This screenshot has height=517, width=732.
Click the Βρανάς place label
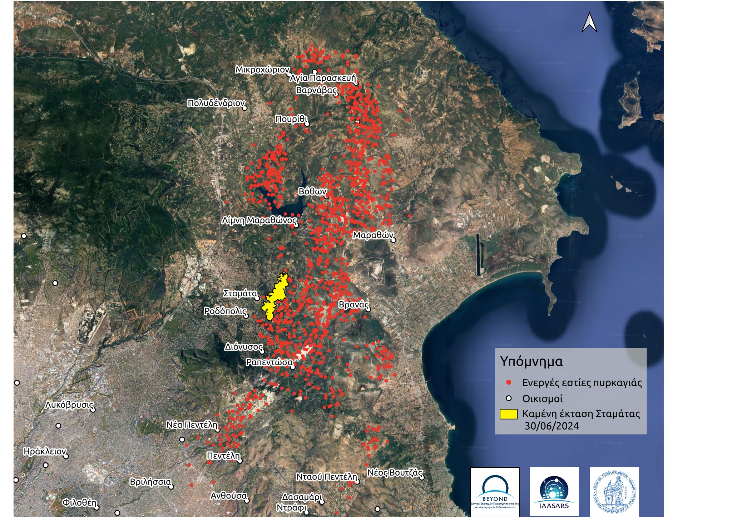pyautogui.click(x=354, y=305)
